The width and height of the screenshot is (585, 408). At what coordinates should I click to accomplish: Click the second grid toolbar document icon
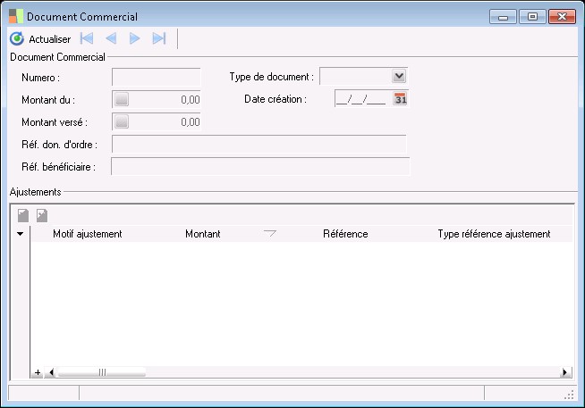point(42,215)
